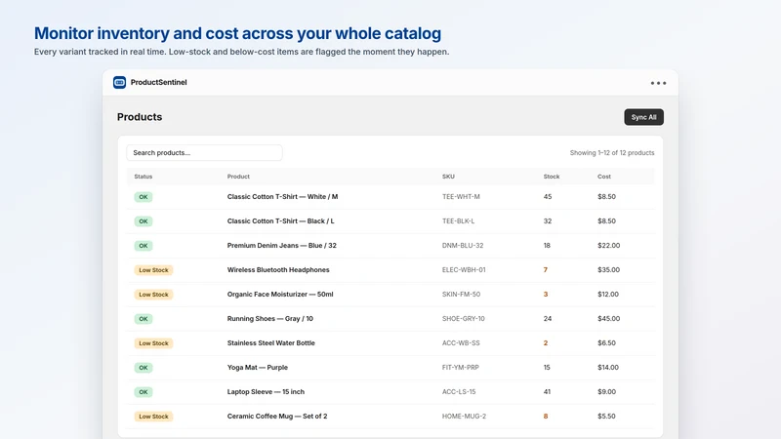Click cost $5.50 for Ceramic Coffee Mug
The height and width of the screenshot is (439, 781).
click(x=606, y=417)
